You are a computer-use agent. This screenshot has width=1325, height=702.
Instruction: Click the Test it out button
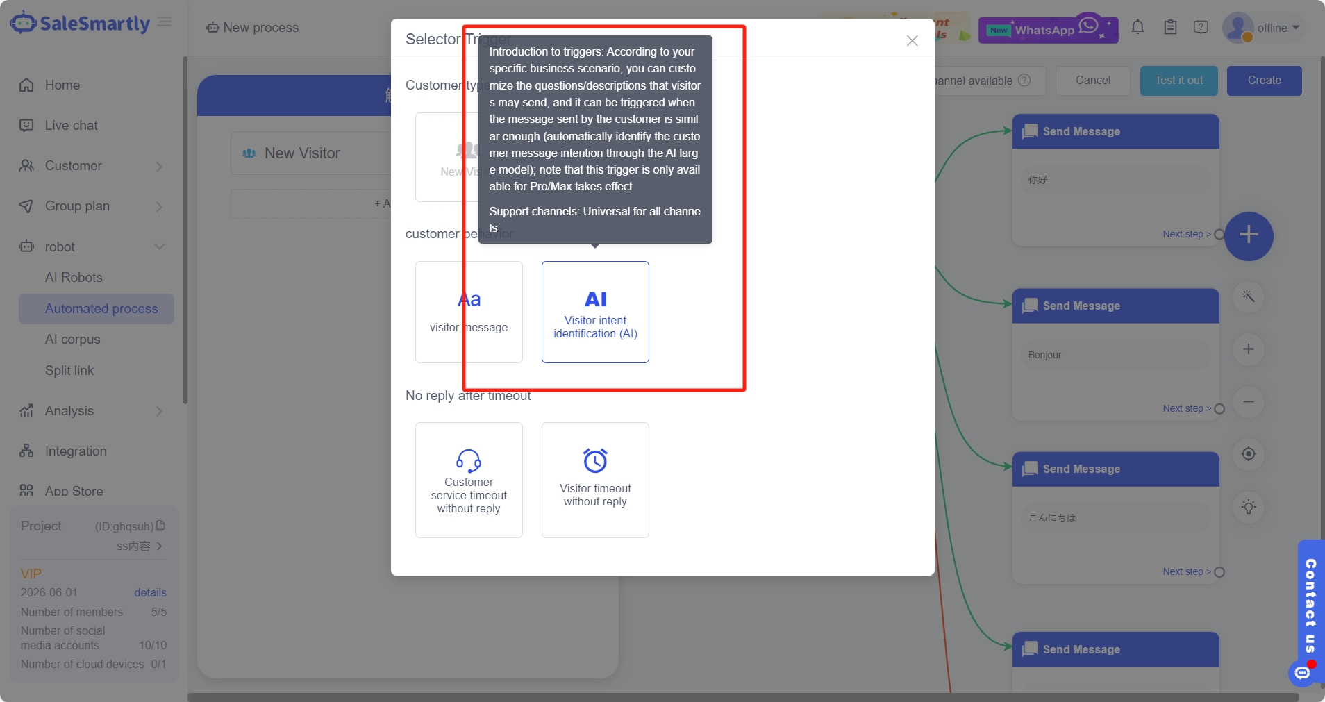[x=1178, y=81]
